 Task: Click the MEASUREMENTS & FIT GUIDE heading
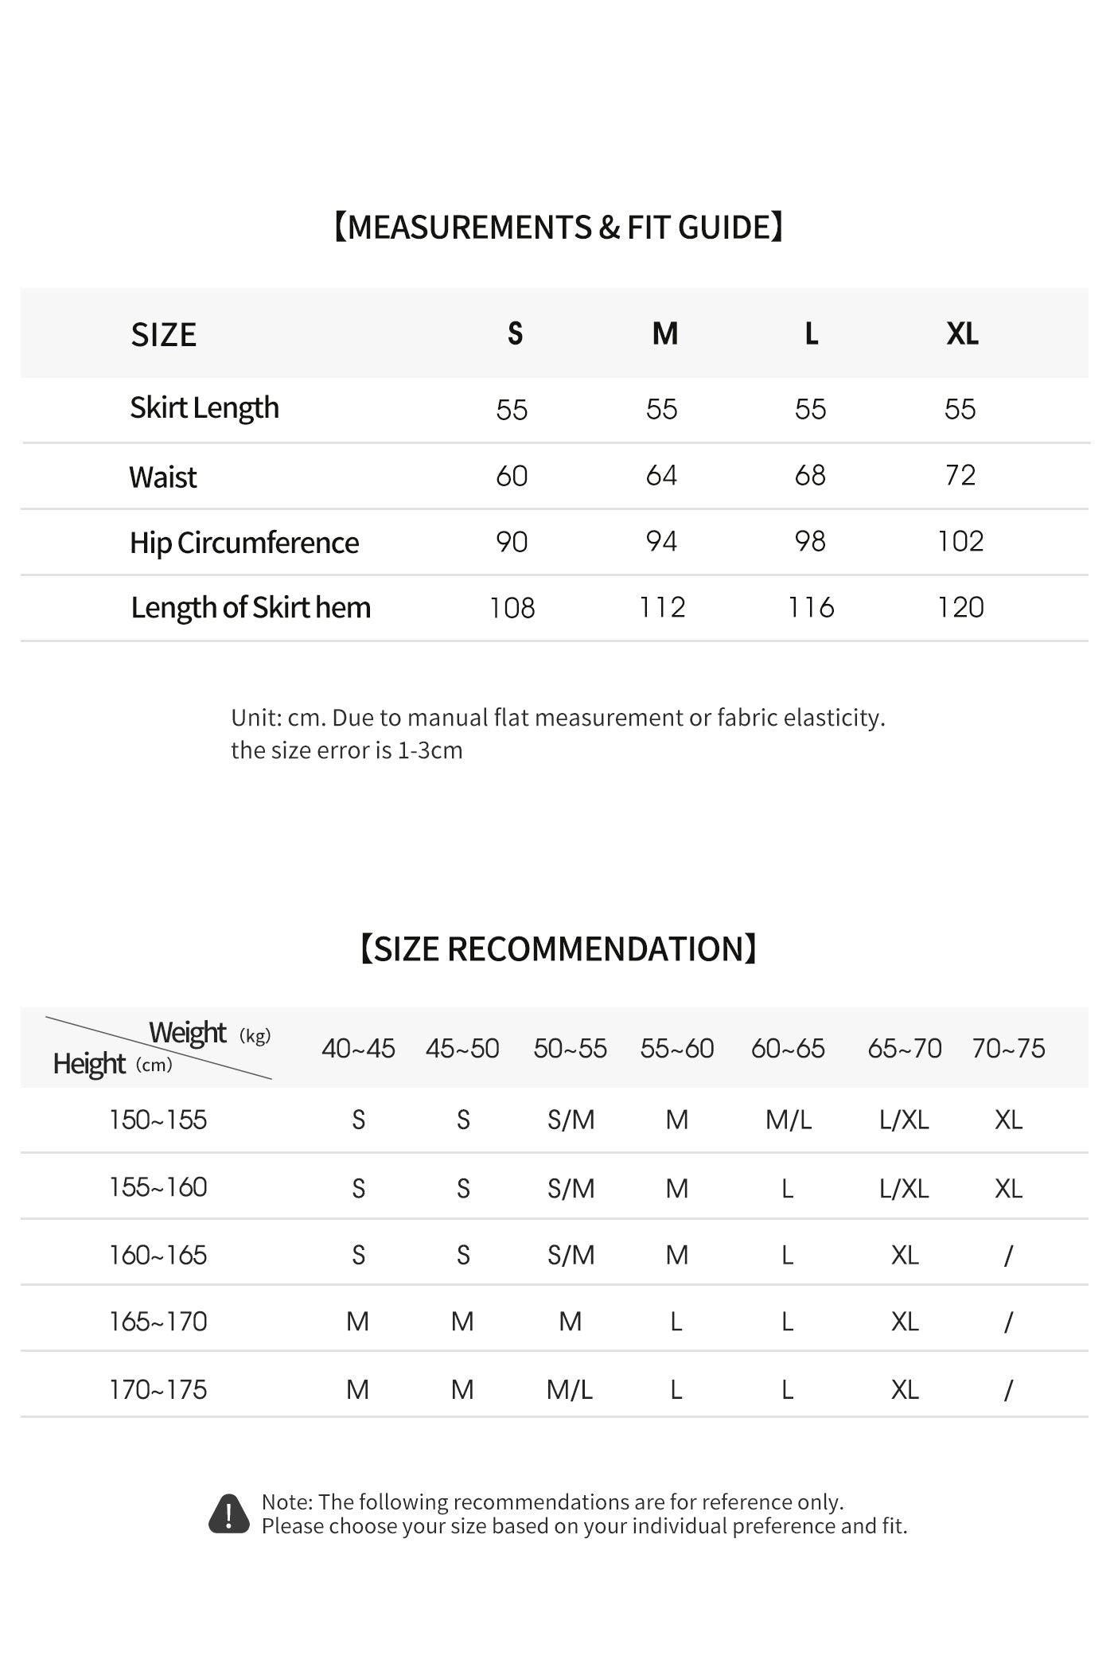(x=558, y=228)
